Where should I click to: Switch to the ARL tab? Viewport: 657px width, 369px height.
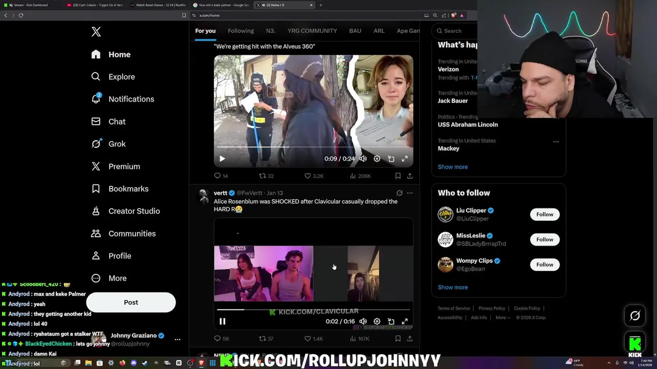point(379,31)
